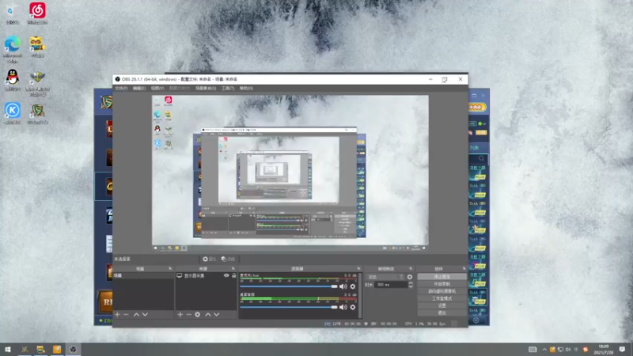
Task: Move the source down in list
Action: coord(217,314)
